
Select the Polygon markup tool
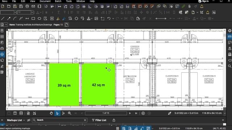[x=45, y=18]
